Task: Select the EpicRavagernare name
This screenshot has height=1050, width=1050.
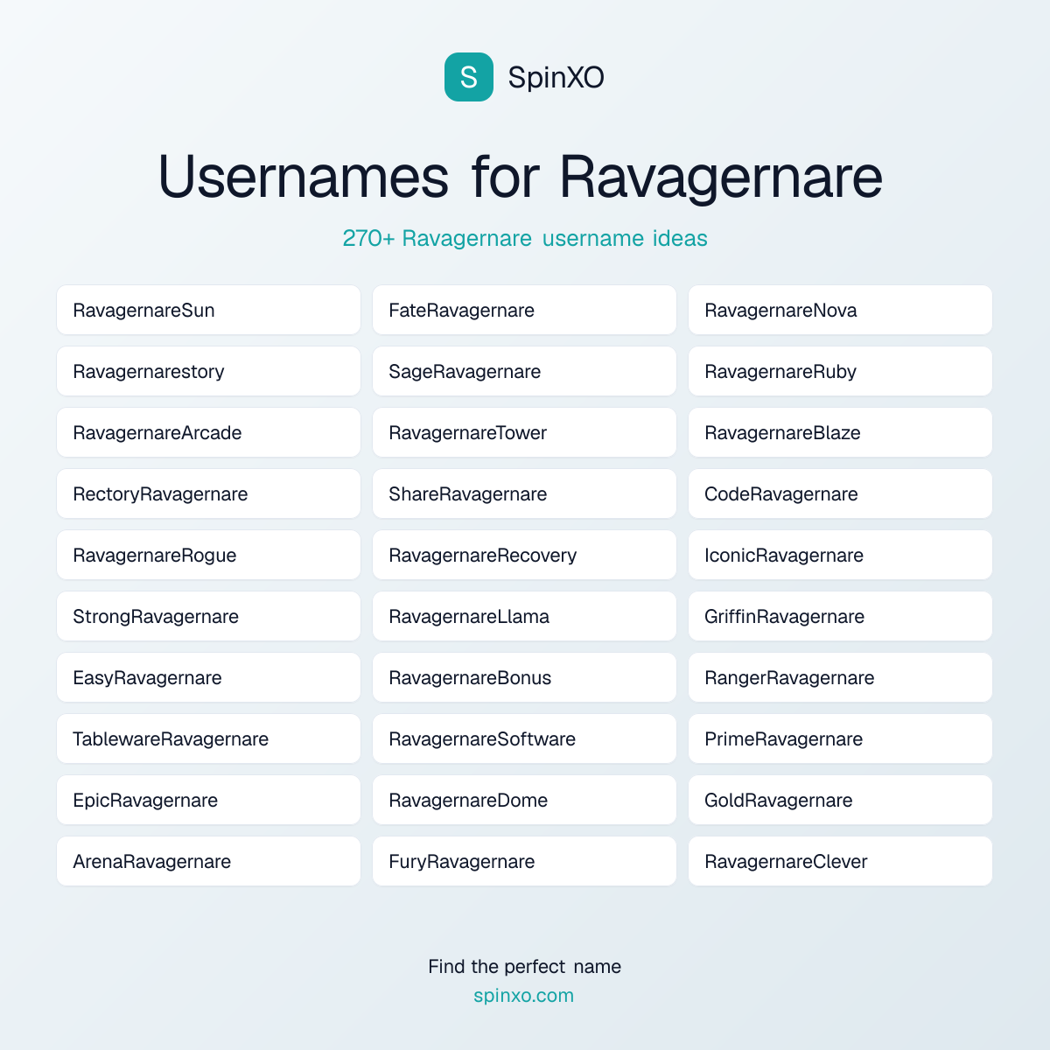Action: (x=208, y=800)
